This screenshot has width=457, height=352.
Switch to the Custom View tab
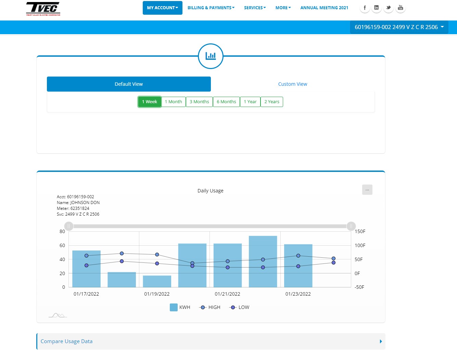(292, 84)
